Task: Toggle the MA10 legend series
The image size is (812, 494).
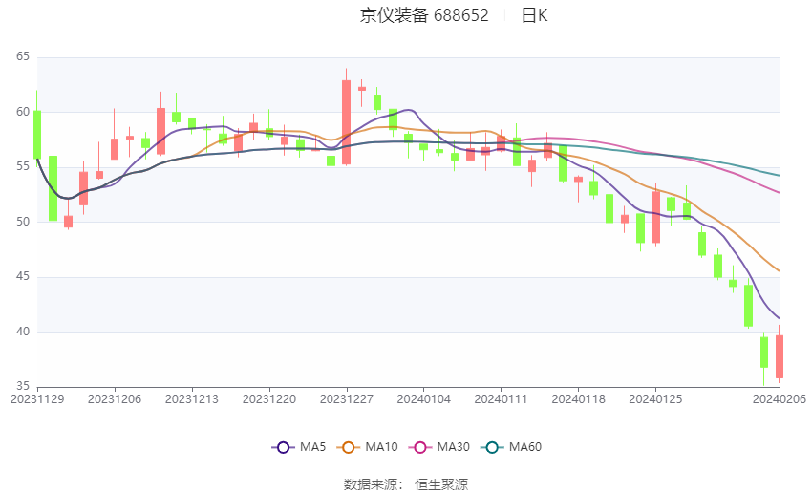Action: pyautogui.click(x=367, y=447)
